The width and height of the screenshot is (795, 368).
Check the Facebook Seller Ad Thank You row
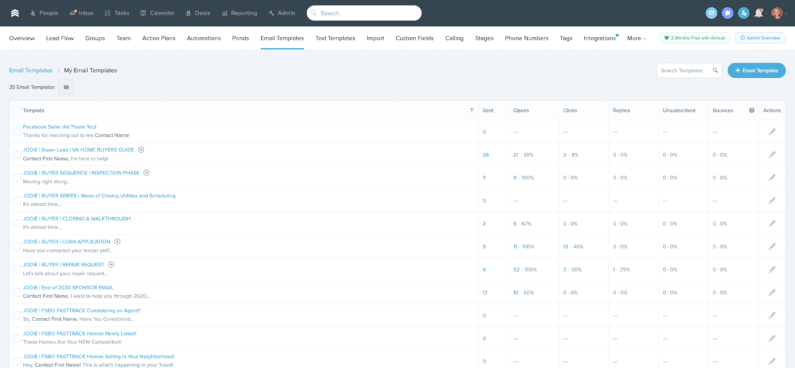[x=17, y=132]
